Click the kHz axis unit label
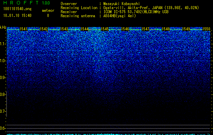This screenshot has height=135, width=213. 3,27
